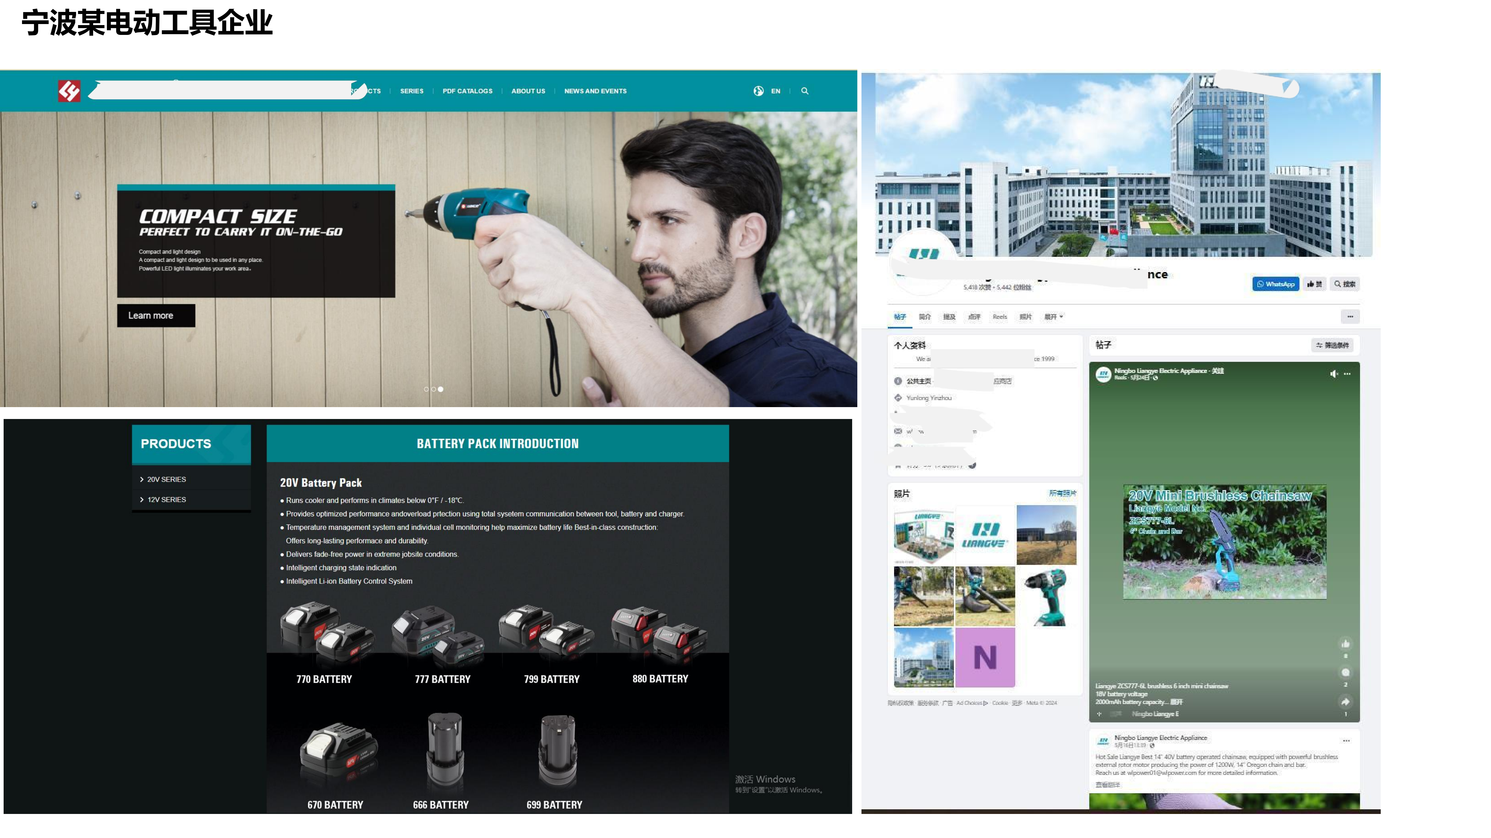Open the 筛选条件 filter button
This screenshot has width=1491, height=838.
[1332, 345]
